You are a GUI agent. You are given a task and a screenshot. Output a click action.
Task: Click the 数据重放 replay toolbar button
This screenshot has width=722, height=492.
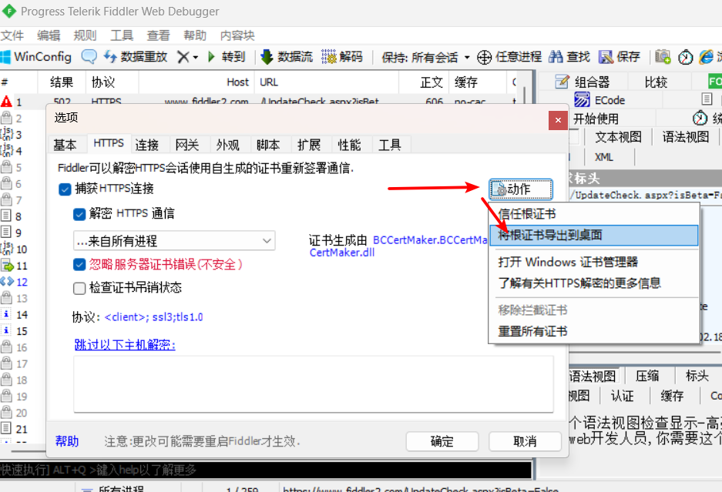pos(136,57)
